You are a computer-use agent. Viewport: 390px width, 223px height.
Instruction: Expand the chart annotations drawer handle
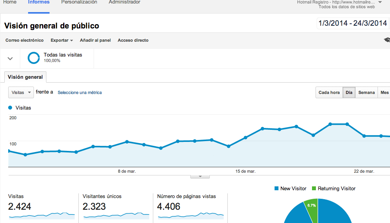tap(200, 177)
